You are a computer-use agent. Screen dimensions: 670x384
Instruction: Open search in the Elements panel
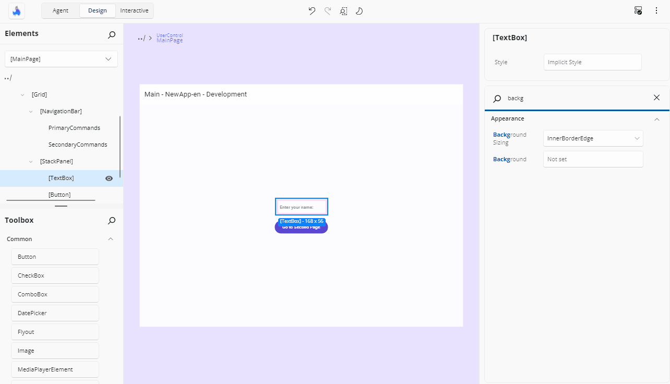[111, 34]
